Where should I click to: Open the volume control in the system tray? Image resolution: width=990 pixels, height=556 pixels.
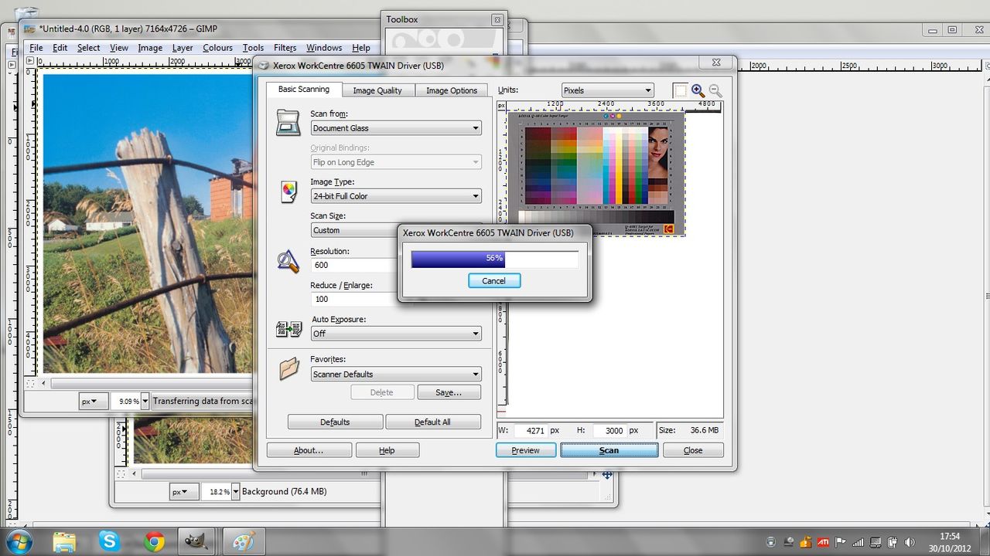pos(909,542)
